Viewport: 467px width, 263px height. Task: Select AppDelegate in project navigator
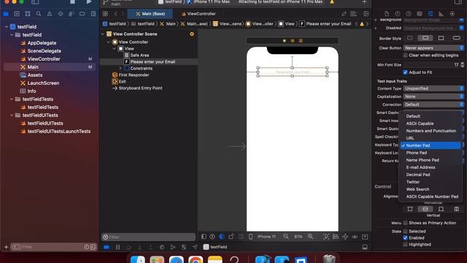[42, 43]
